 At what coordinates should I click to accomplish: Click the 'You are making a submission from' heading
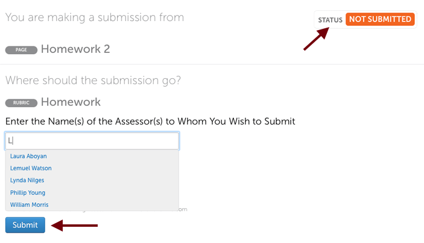pyautogui.click(x=95, y=17)
